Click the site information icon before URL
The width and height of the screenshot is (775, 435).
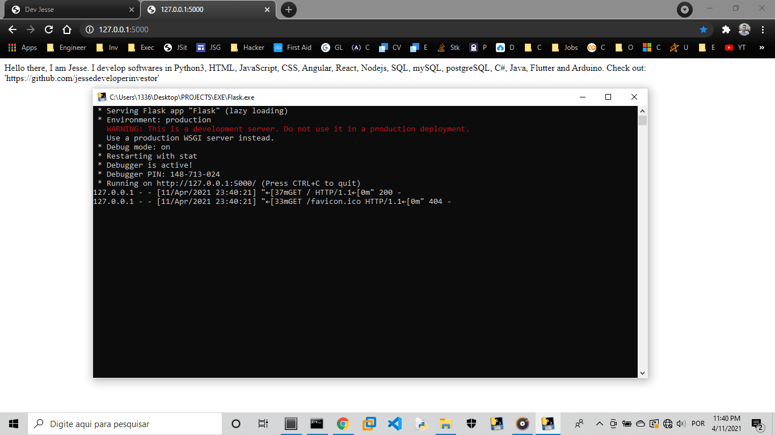point(89,29)
